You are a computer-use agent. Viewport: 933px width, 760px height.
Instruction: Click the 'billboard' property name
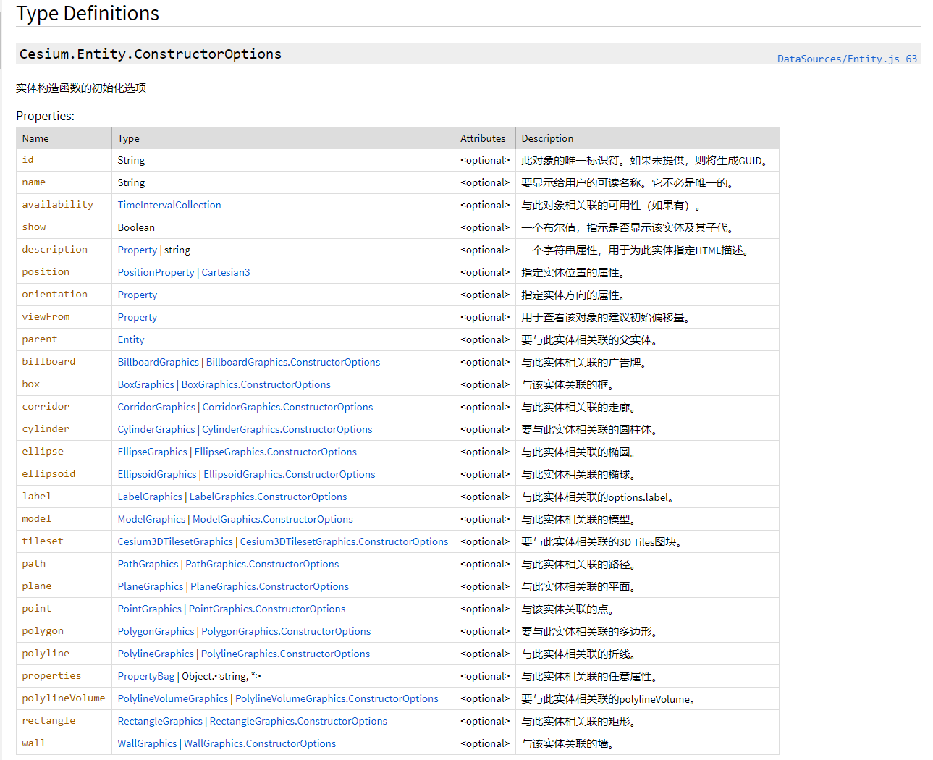[x=48, y=362]
